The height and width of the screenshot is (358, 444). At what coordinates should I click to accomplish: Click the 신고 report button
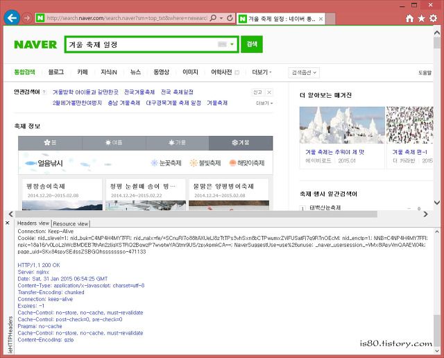click(257, 92)
